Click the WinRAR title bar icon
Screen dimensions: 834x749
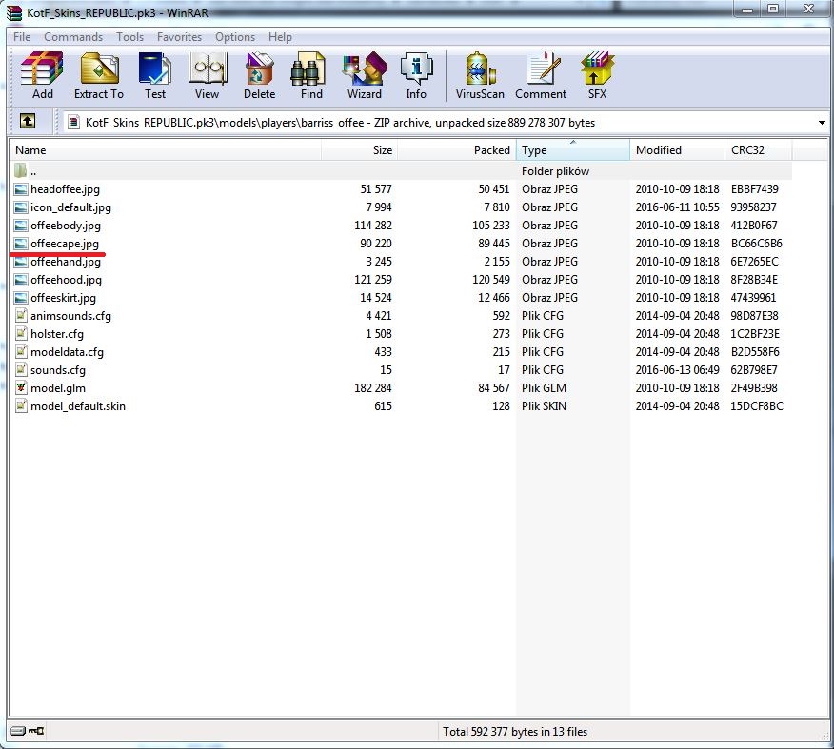click(x=14, y=12)
